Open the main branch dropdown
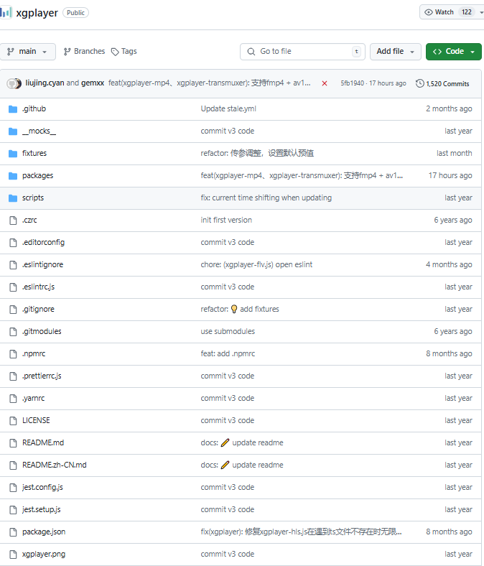The width and height of the screenshot is (484, 566). [x=28, y=52]
